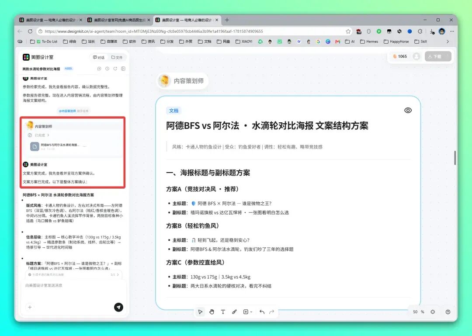Screen dimensions: 472x336
Task: Bookmark this page with star icon
Action: [348, 31]
